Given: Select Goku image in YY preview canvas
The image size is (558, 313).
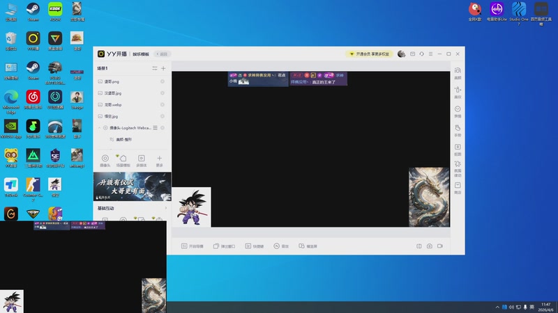Looking at the screenshot, I should point(191,207).
